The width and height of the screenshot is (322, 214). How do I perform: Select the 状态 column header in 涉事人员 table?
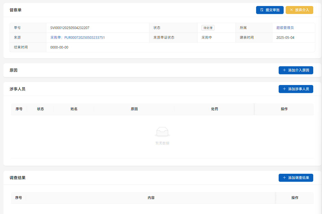(x=41, y=109)
